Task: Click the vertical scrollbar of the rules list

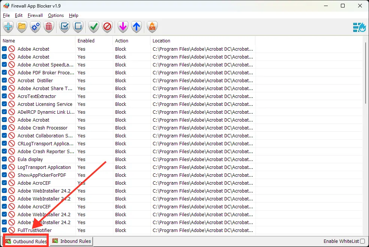Action: tap(365, 73)
